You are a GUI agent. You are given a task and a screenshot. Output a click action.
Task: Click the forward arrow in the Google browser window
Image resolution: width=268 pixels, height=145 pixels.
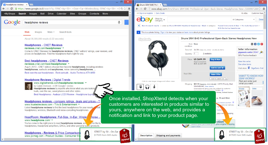click(x=8, y=9)
